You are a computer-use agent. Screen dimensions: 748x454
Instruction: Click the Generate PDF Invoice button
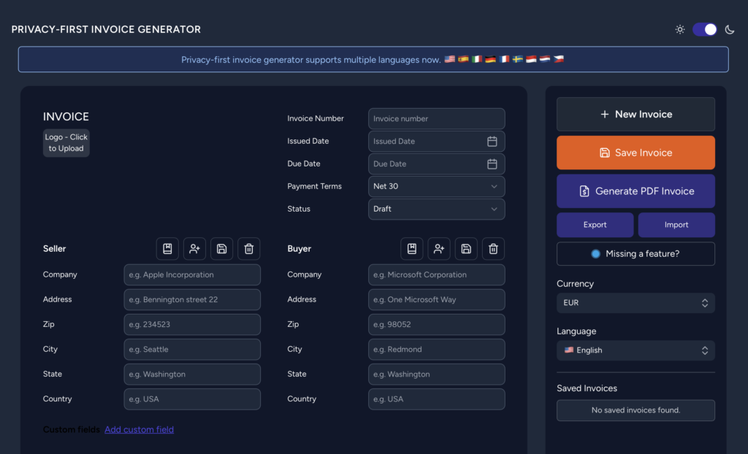pos(636,191)
